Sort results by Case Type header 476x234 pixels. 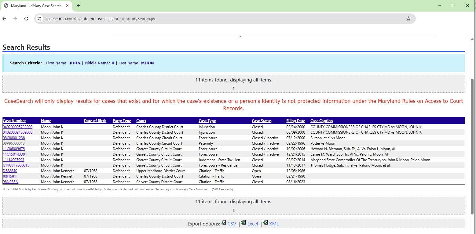[x=207, y=121]
